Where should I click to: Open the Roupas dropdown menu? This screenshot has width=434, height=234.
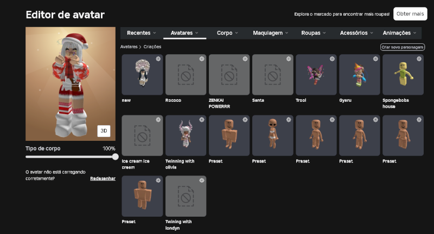(x=314, y=33)
